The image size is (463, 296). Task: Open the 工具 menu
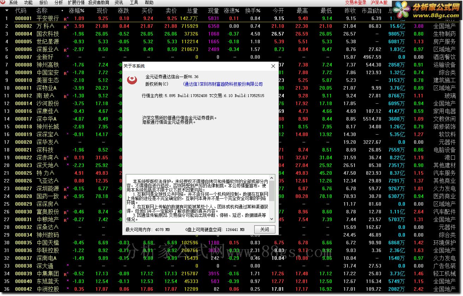tap(134, 2)
